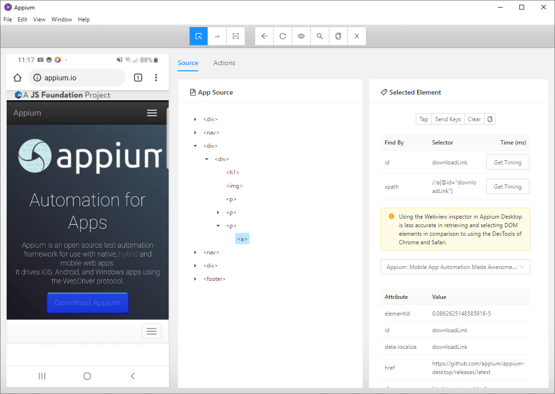Click the Tap button in Selected Element panel
The height and width of the screenshot is (394, 555).
tap(423, 119)
